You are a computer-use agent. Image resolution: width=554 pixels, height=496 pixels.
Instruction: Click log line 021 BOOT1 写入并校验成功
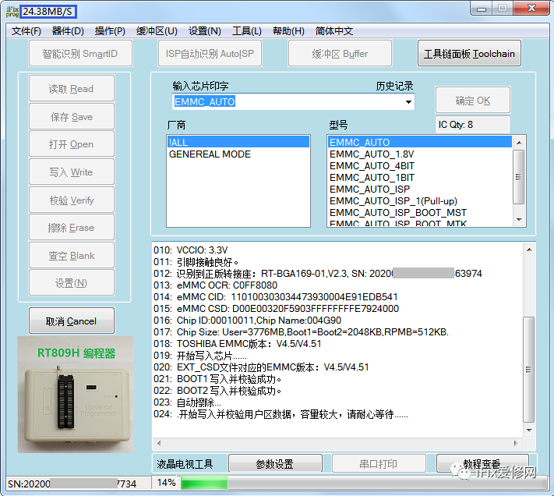217,378
